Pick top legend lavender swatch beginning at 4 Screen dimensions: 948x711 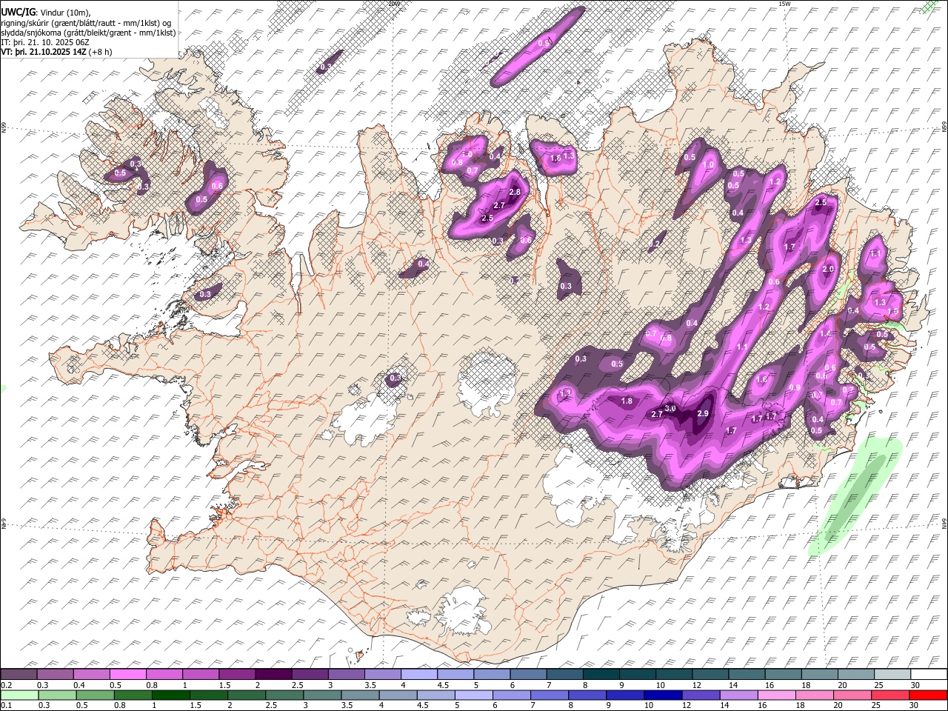click(x=419, y=675)
